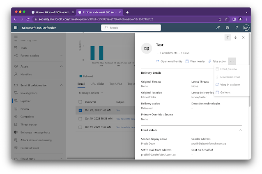Image resolution: width=262 pixels, height=174 pixels.
Task: Open the Test subject link in list
Action: 118,111
